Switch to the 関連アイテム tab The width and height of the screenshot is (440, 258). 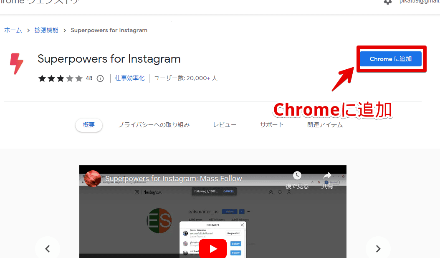325,125
